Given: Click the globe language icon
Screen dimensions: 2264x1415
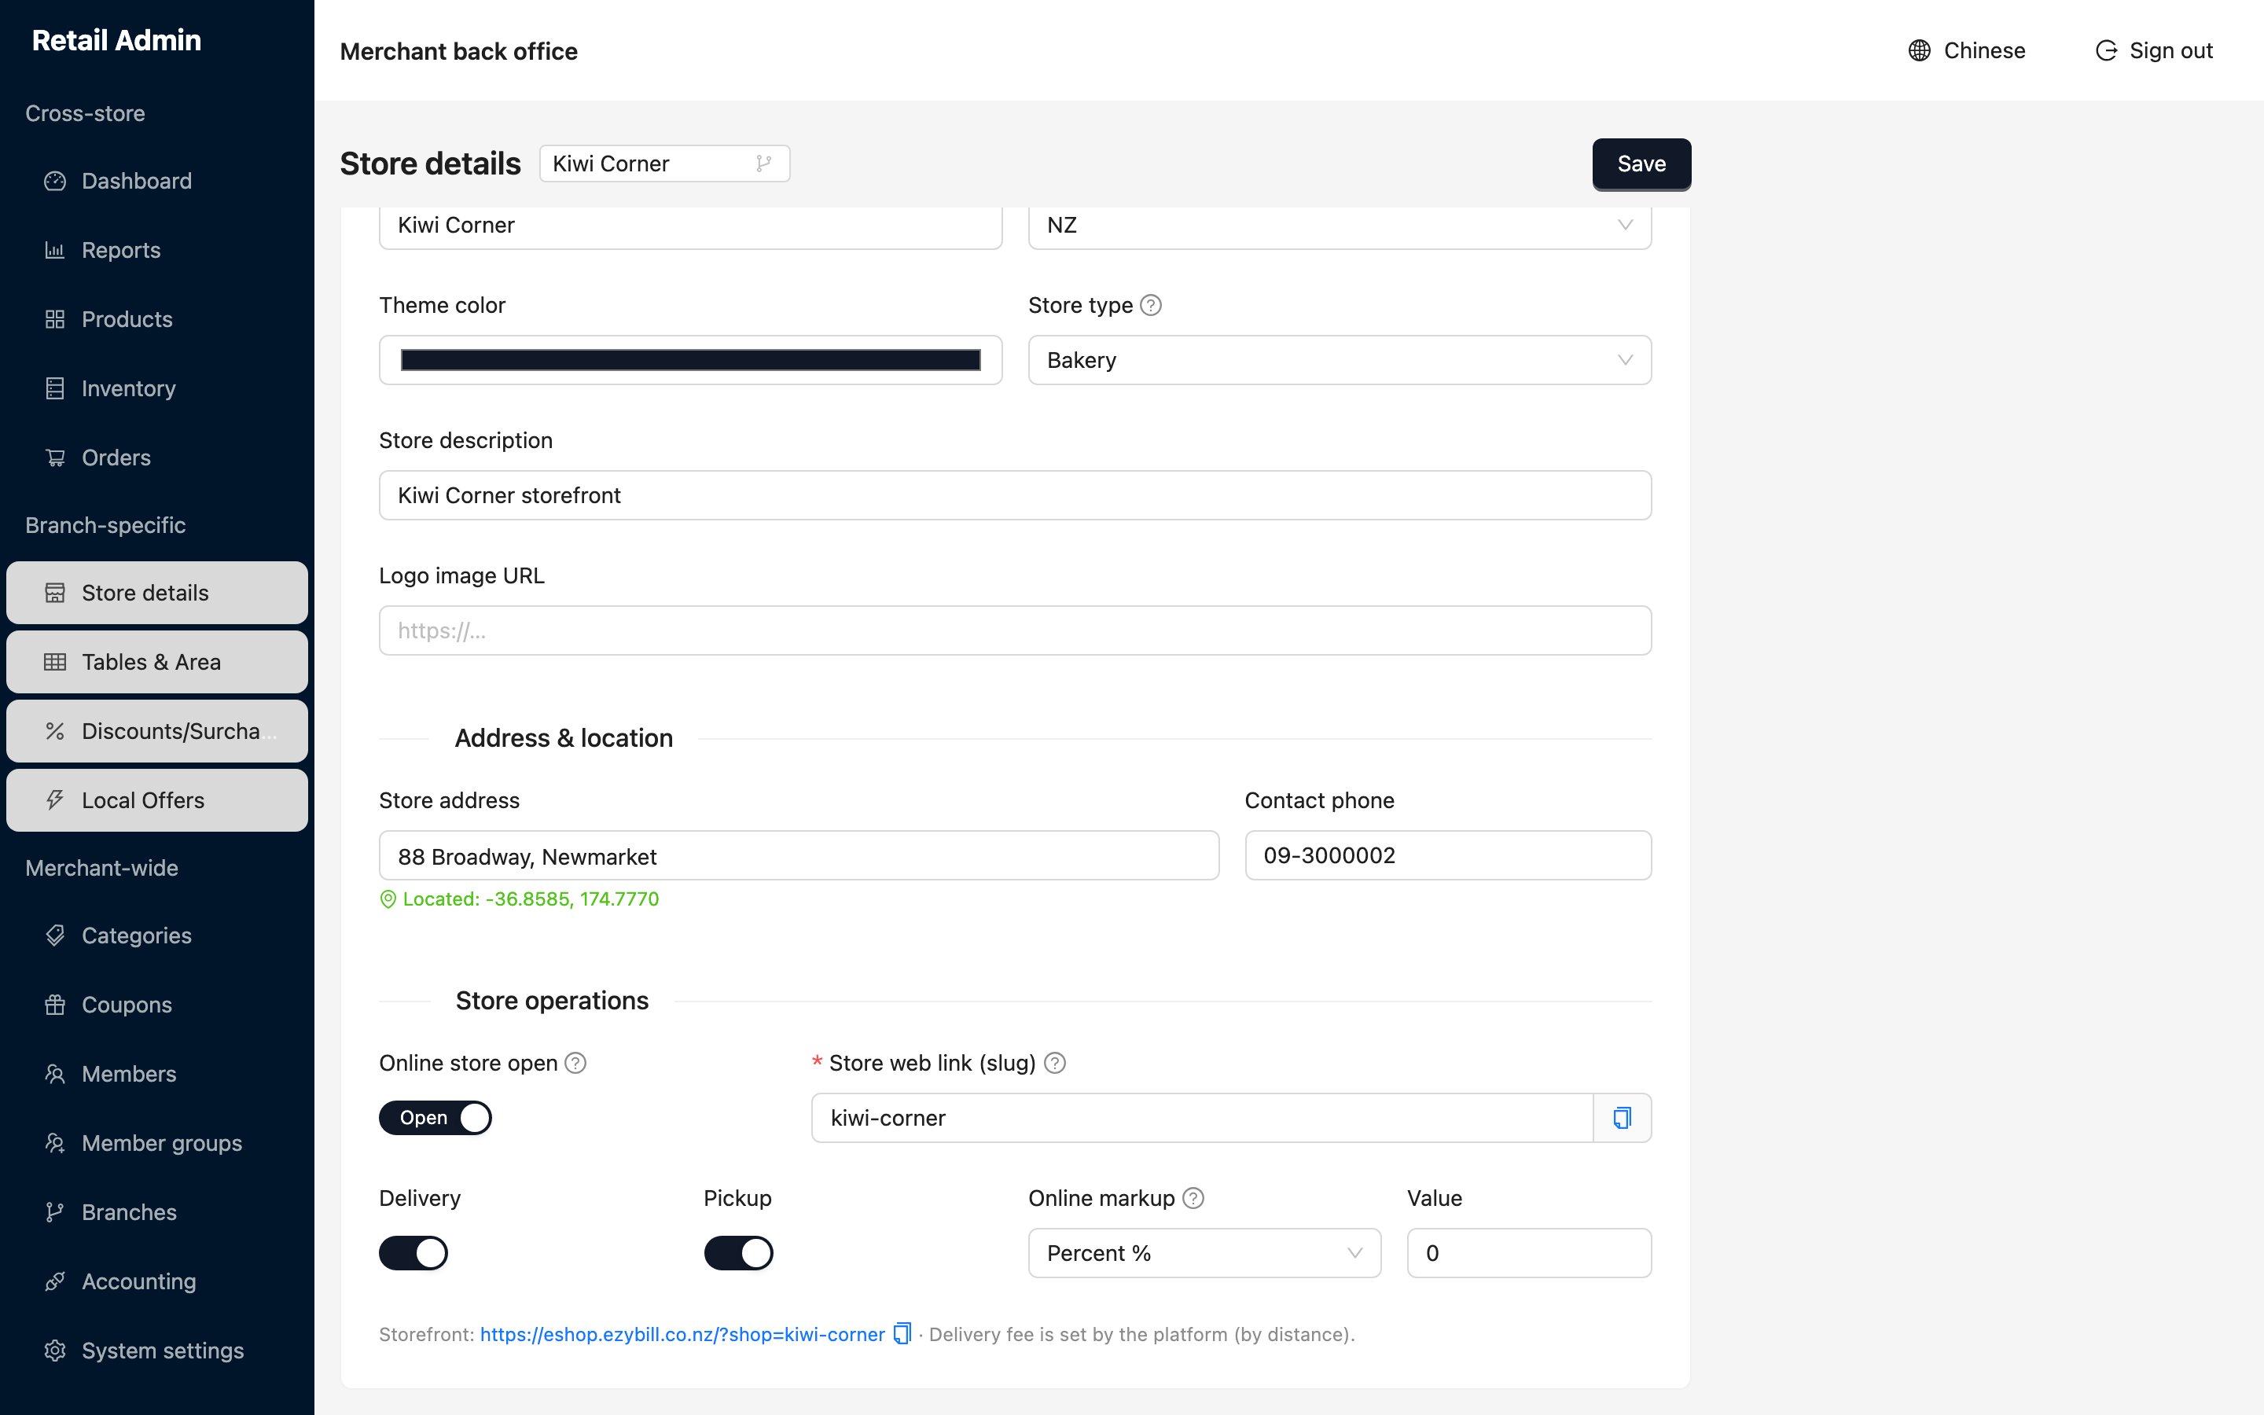Looking at the screenshot, I should point(1919,50).
